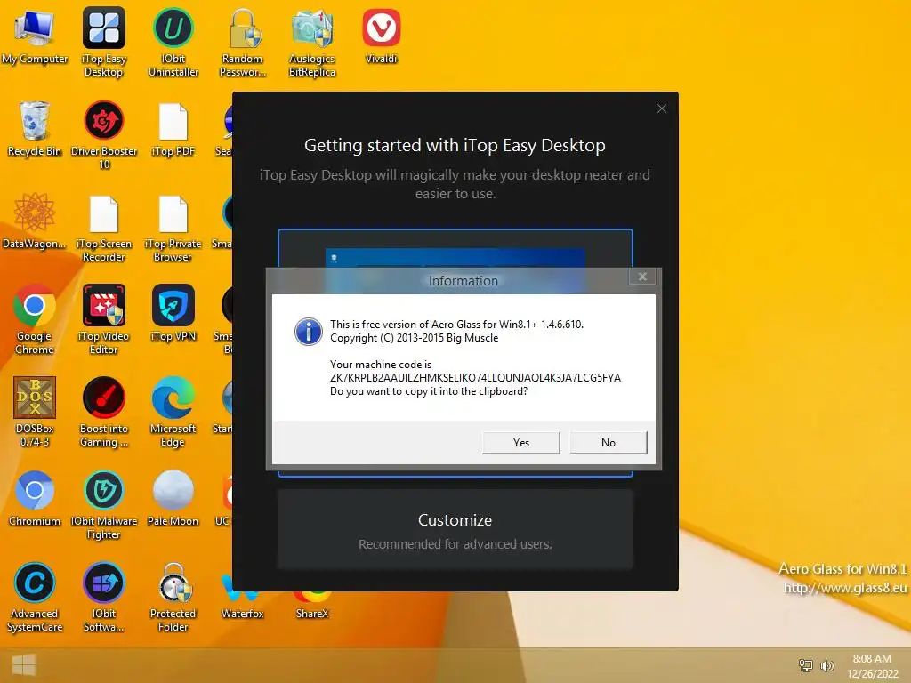Open IObit Uninstaller icon
Viewport: 911px width, 683px height.
pos(173,42)
